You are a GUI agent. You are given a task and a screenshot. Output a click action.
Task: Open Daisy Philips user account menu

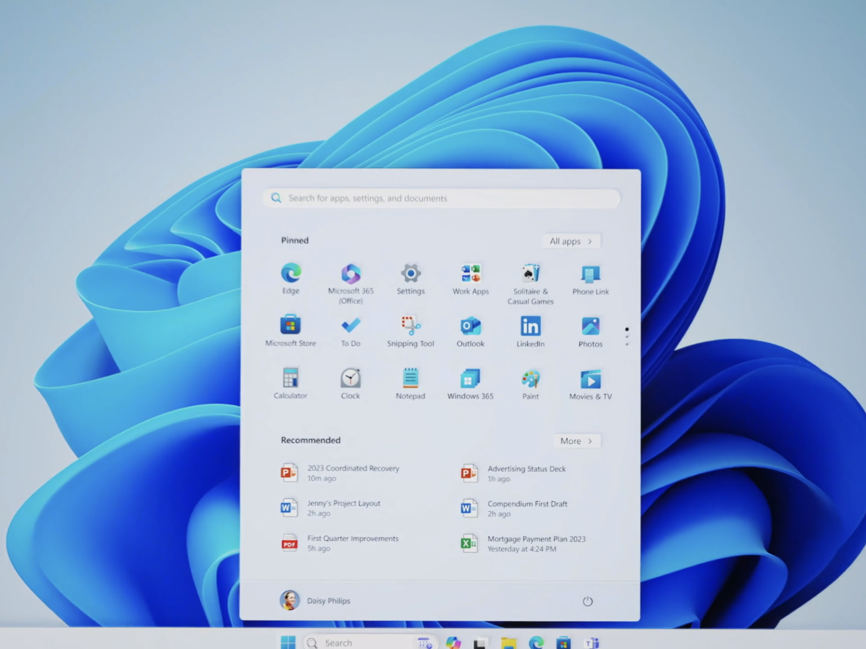315,601
